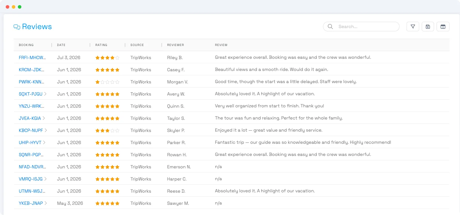The image size is (460, 215).
Task: Click reviewer name Harper C.
Action: 177,179
